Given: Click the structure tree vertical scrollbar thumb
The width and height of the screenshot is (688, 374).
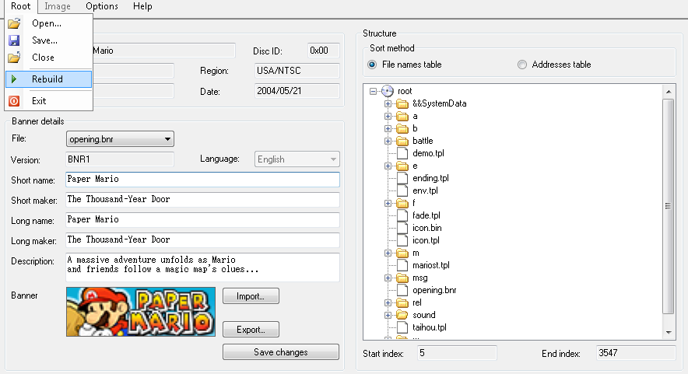Looking at the screenshot, I should click(669, 206).
